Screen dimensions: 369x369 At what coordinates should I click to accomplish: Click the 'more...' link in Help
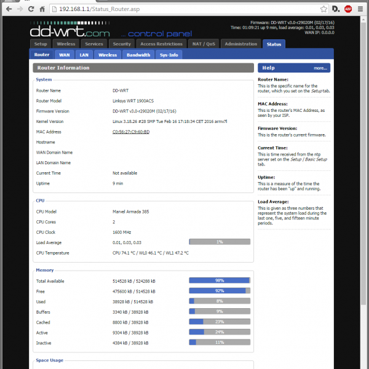point(320,68)
